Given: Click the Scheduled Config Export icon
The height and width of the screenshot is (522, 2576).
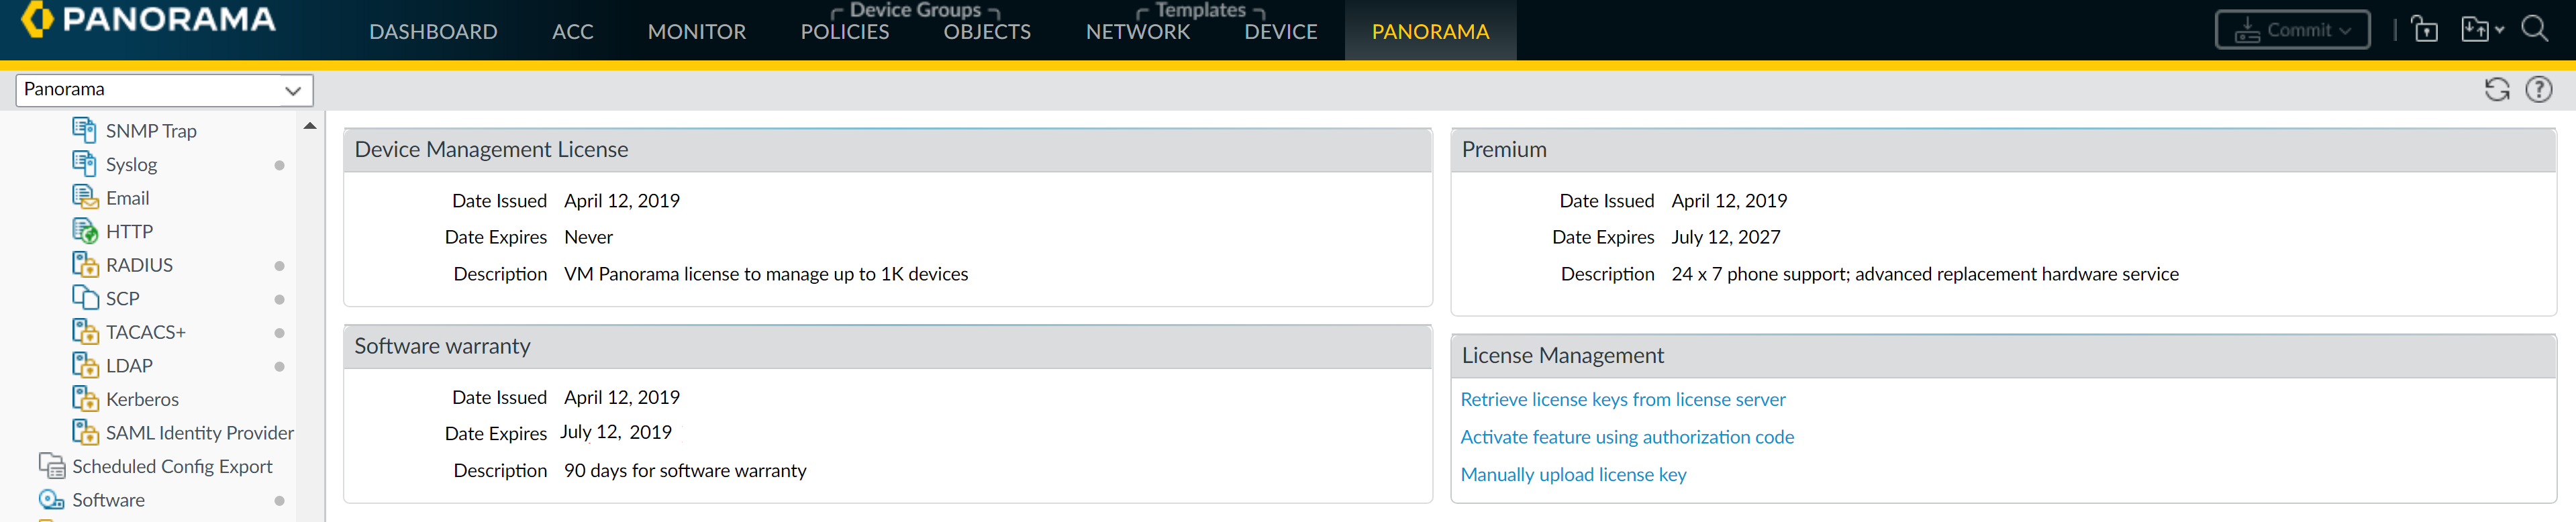Looking at the screenshot, I should click(51, 465).
